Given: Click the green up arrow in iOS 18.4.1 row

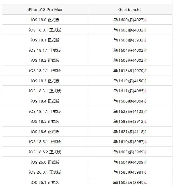Looking at the screenshot, I should point(146,111).
